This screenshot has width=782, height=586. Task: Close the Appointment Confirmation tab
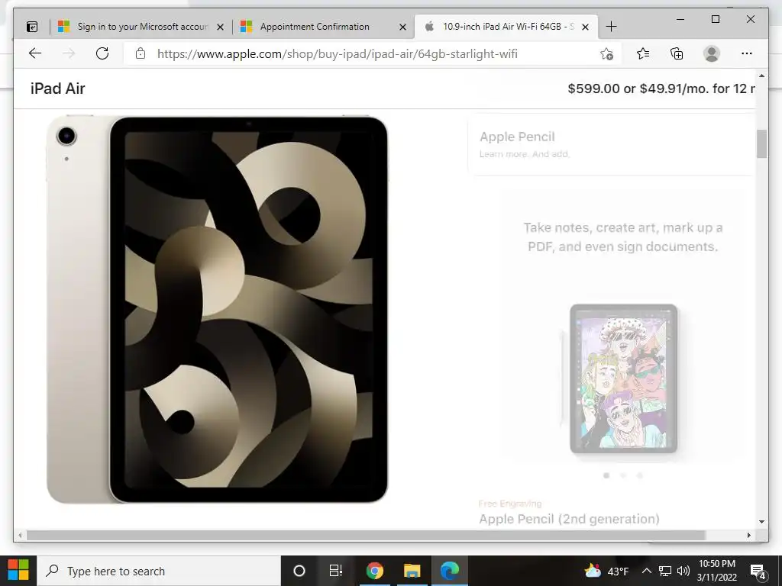402,27
